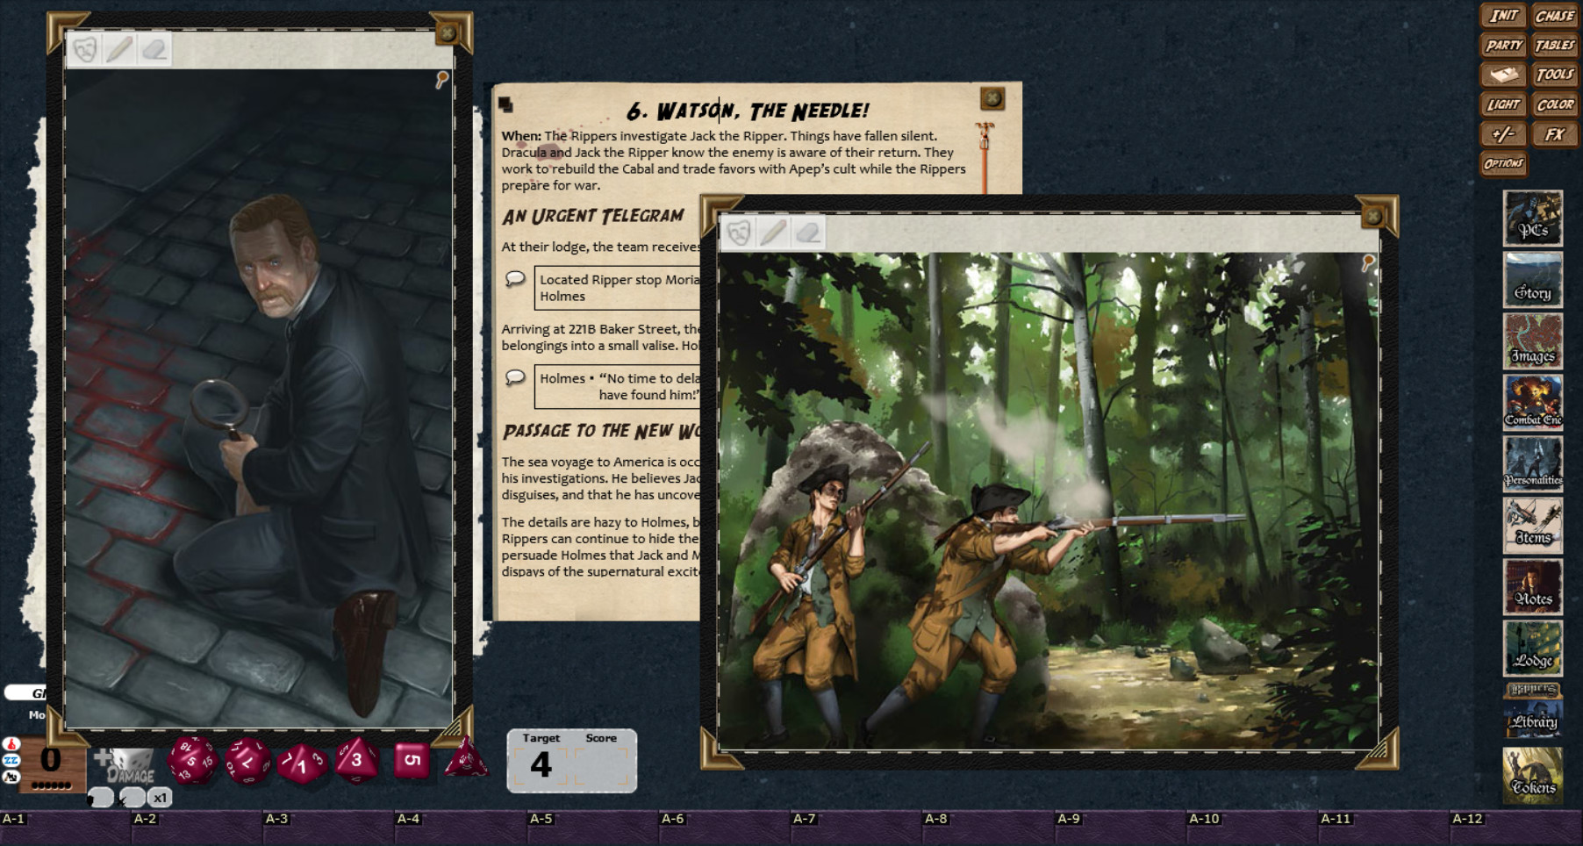Open the Images sidebar panel

point(1533,342)
